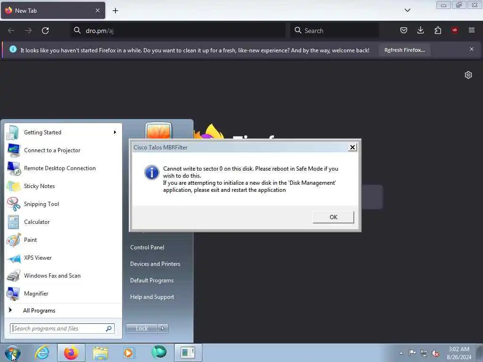Start the Magnifier tool
483x362 pixels.
63,293
